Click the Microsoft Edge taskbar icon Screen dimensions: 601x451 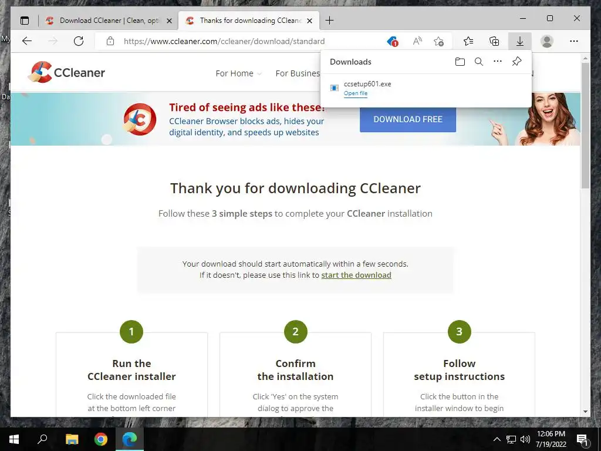pyautogui.click(x=130, y=439)
